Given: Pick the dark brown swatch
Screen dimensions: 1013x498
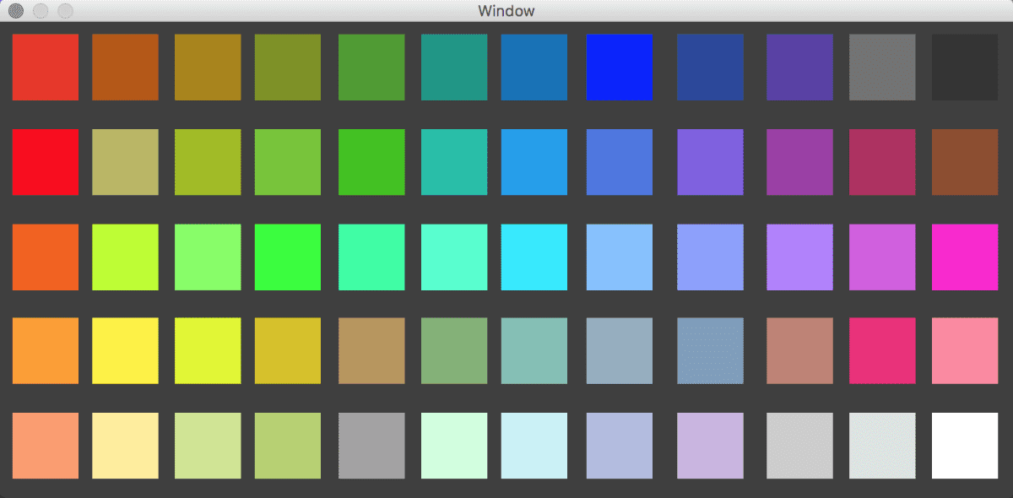Looking at the screenshot, I should point(965,162).
